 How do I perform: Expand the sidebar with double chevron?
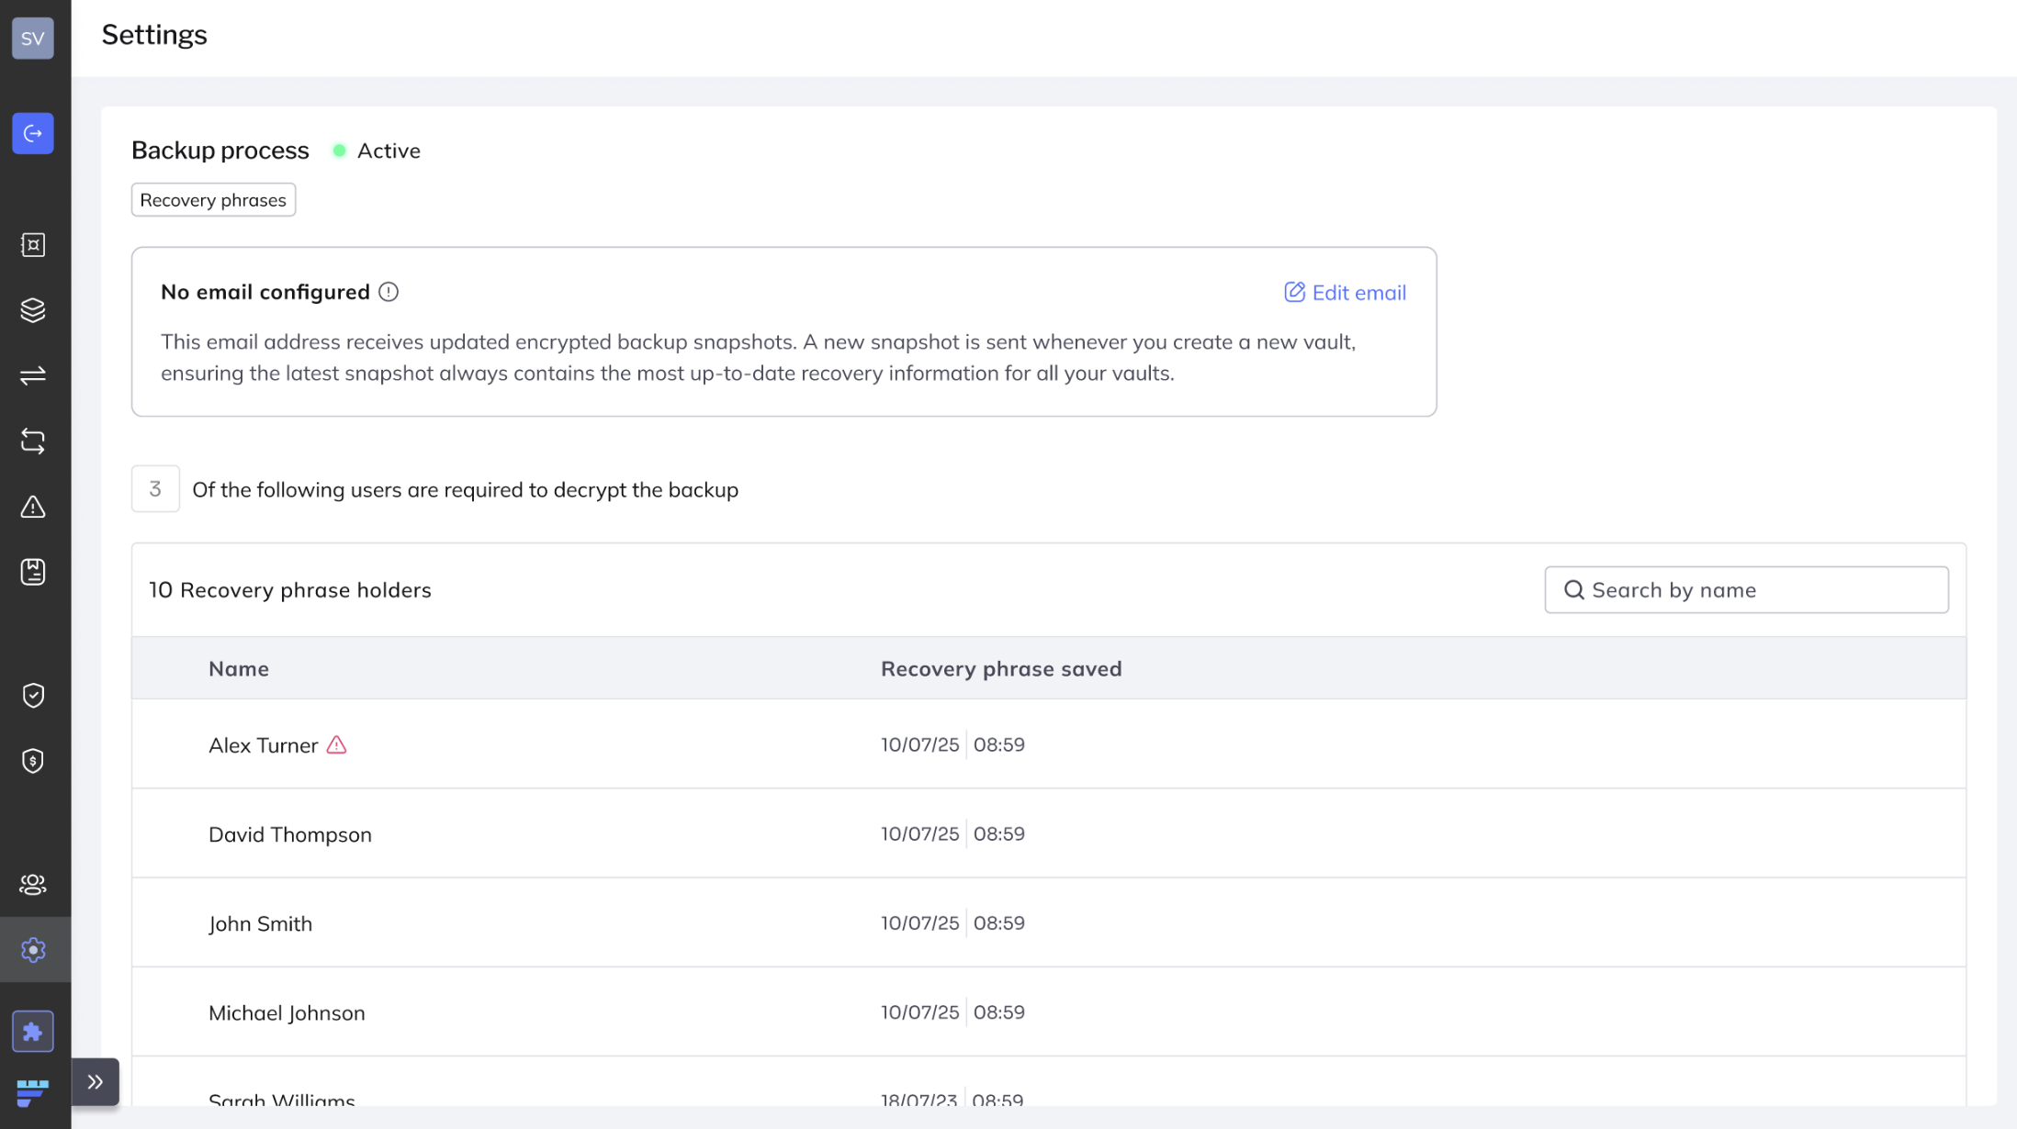point(96,1082)
